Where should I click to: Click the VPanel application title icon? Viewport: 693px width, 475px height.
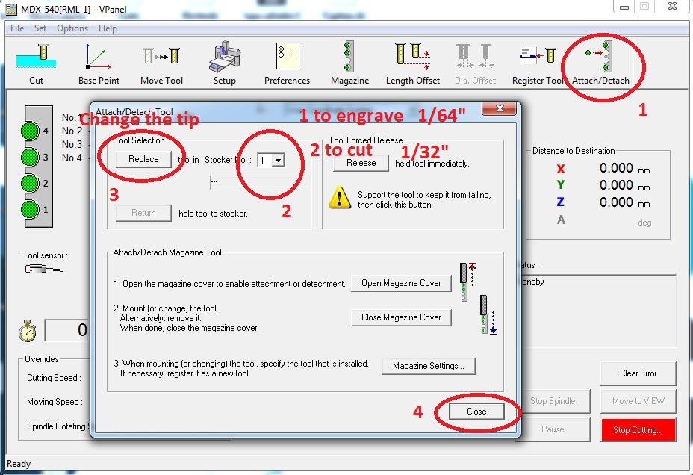click(x=10, y=9)
